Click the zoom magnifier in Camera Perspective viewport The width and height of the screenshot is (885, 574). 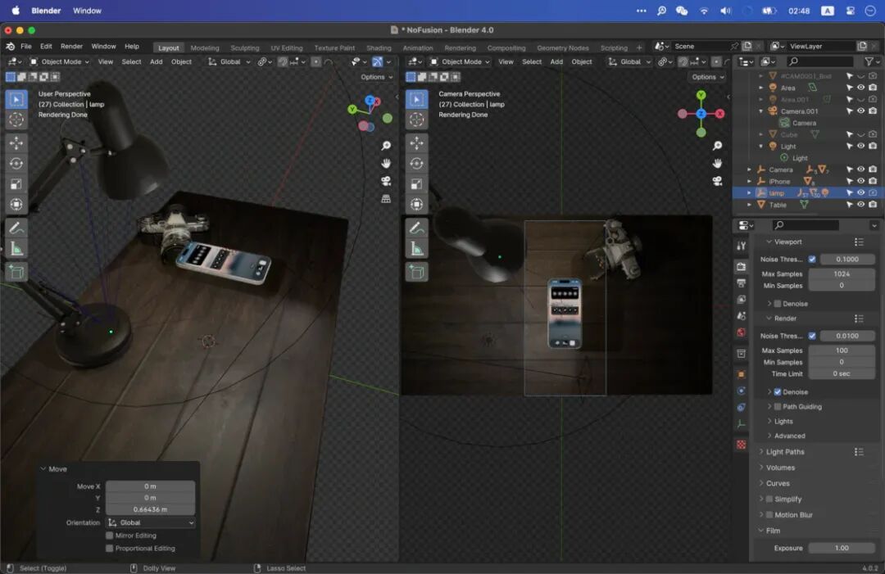pyautogui.click(x=717, y=146)
